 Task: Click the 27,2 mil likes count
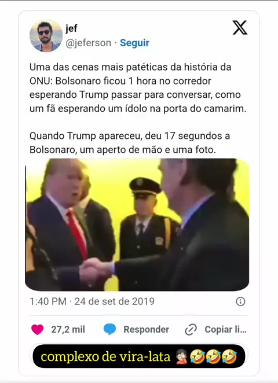68,329
